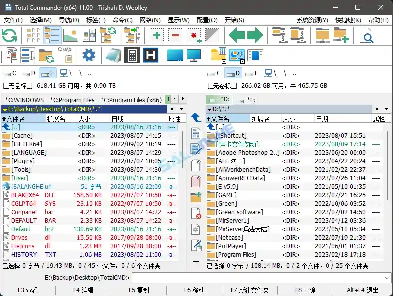The image size is (393, 296).
Task: Click the blue curved arrow between panels
Action: pos(196,117)
